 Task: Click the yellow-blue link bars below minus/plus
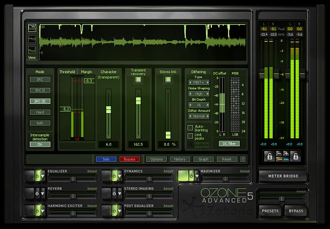[x=282, y=159]
